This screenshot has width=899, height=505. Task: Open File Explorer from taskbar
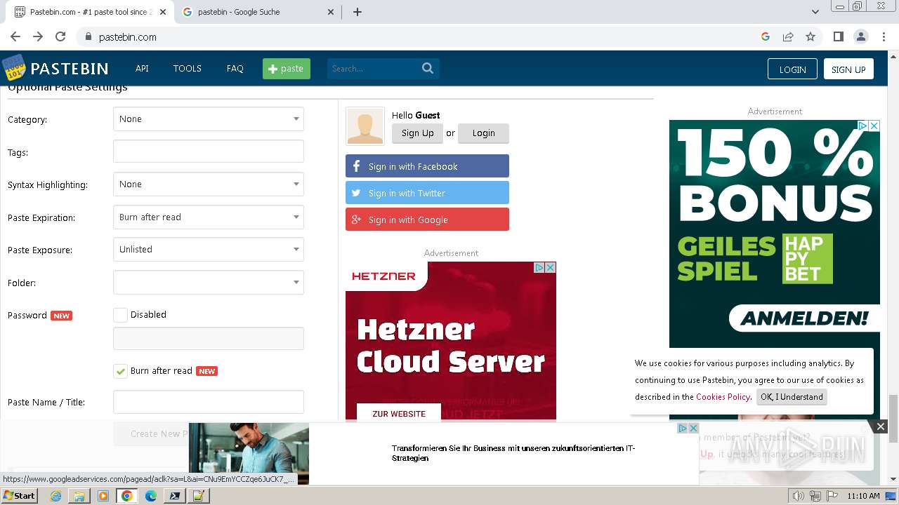tap(79, 496)
